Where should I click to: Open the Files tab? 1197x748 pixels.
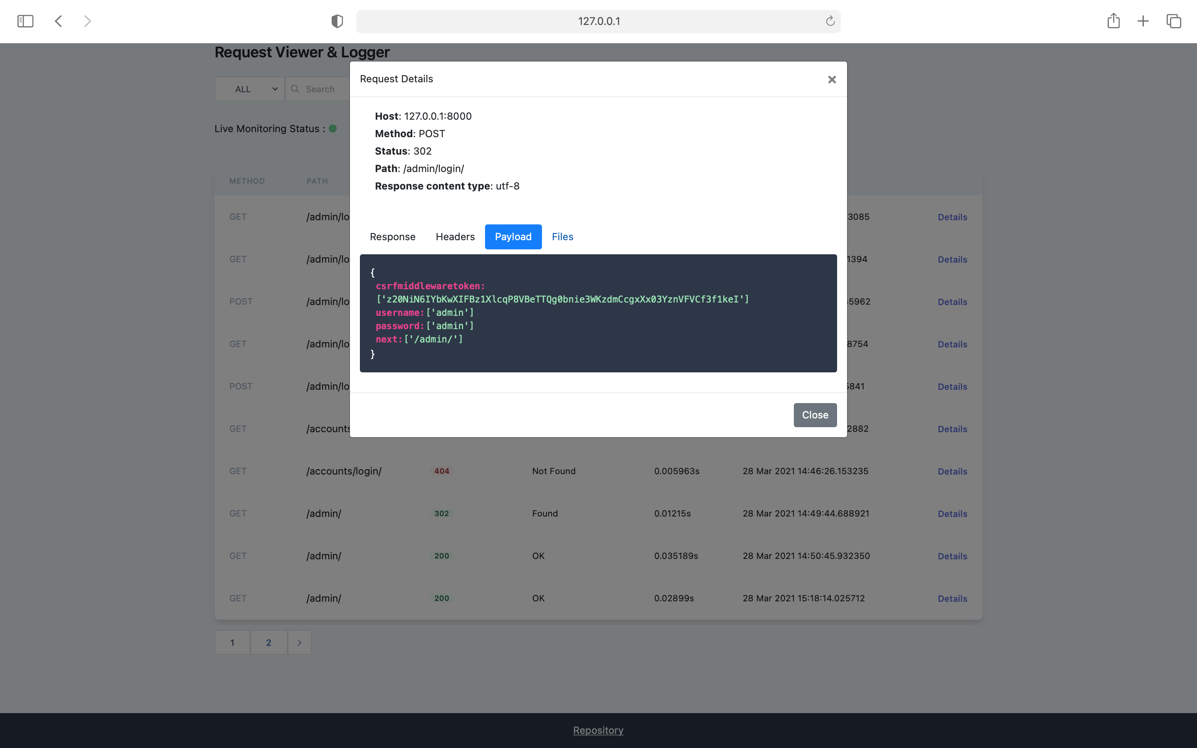click(x=562, y=237)
